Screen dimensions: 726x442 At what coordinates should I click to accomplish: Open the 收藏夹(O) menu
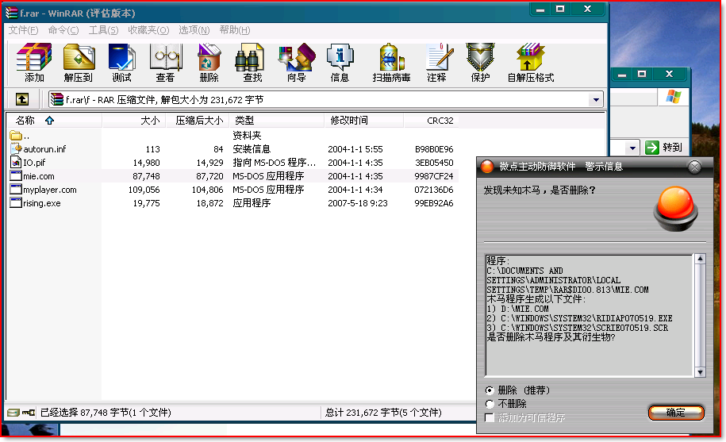tap(148, 30)
